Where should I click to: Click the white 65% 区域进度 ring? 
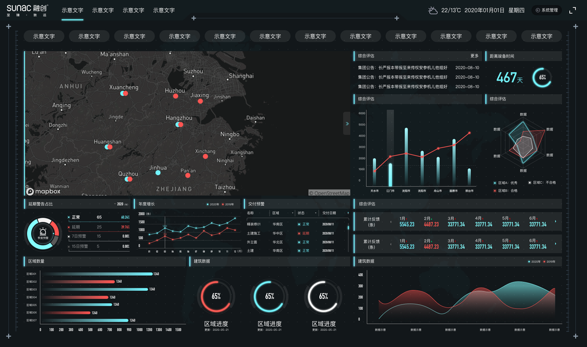[323, 296]
